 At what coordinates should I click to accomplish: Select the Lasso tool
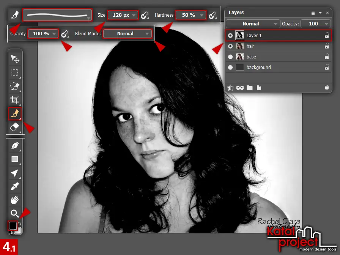[15, 87]
